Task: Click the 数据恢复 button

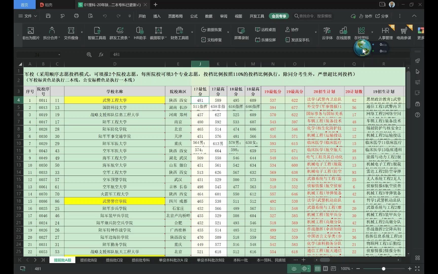Action: 211,30
